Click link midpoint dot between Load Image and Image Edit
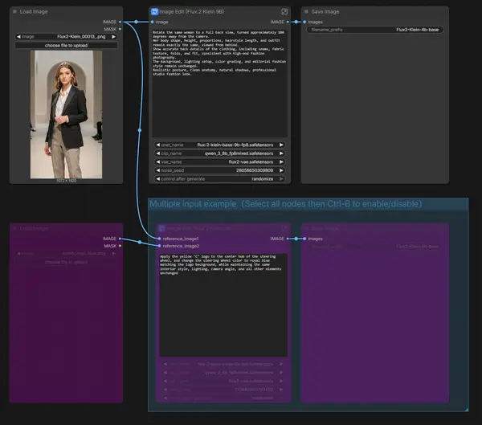 click(x=137, y=22)
